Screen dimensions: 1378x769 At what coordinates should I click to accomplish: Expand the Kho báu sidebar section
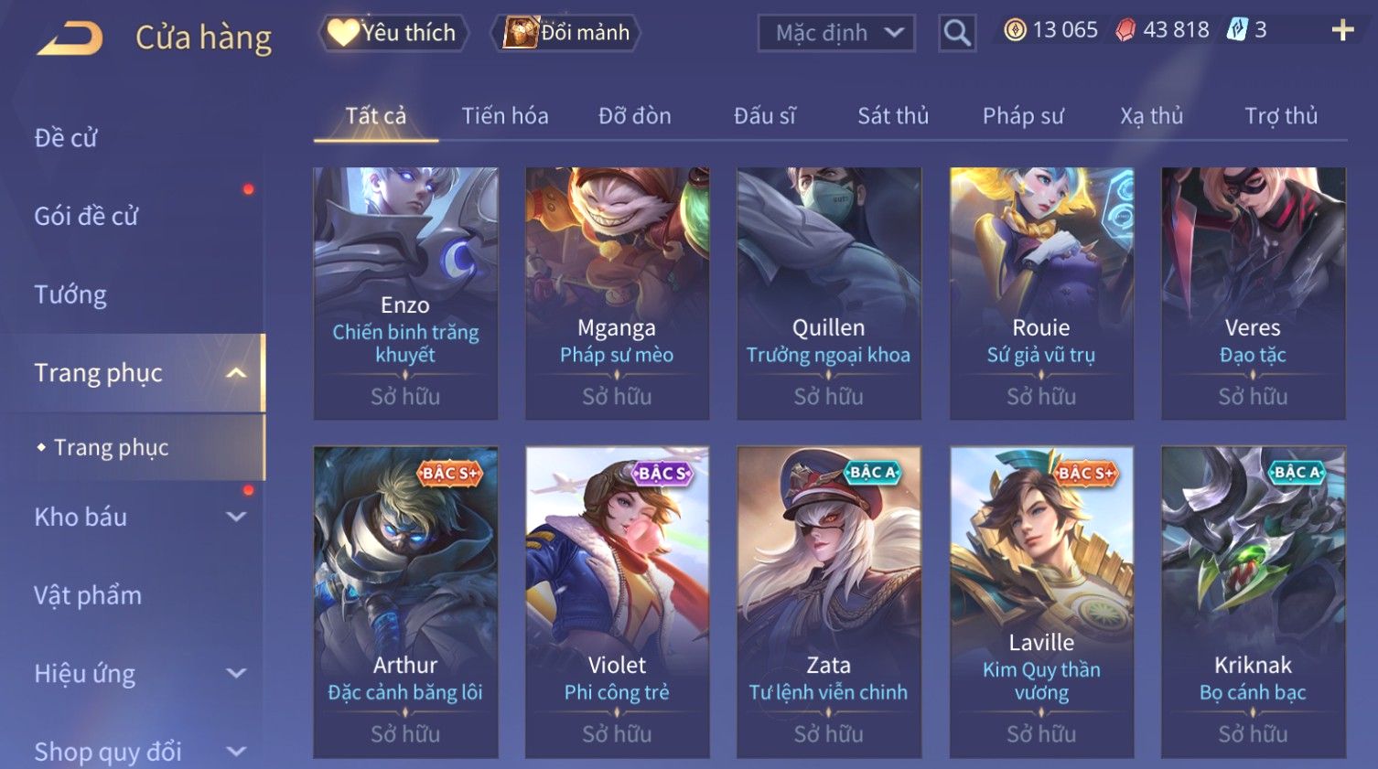[236, 517]
